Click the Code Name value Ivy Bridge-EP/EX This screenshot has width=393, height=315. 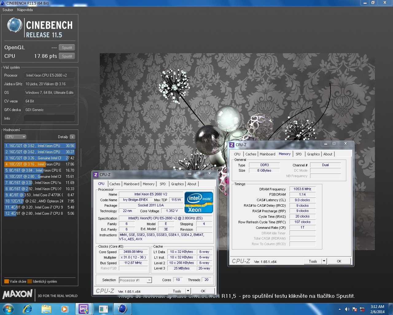tap(135, 200)
